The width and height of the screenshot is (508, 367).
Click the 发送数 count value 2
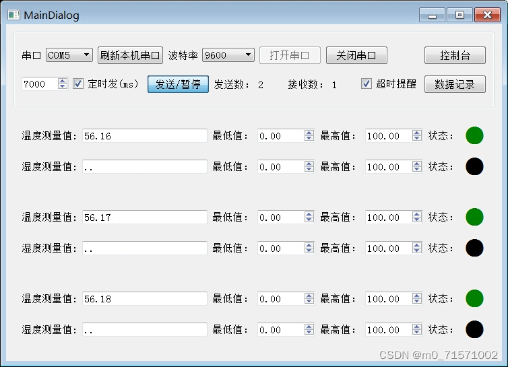(x=261, y=85)
